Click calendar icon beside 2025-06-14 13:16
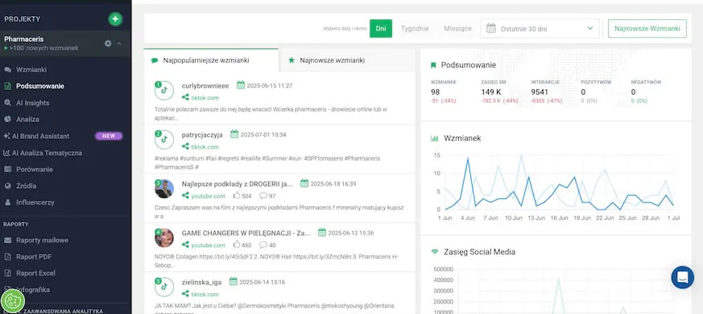 tap(234, 282)
